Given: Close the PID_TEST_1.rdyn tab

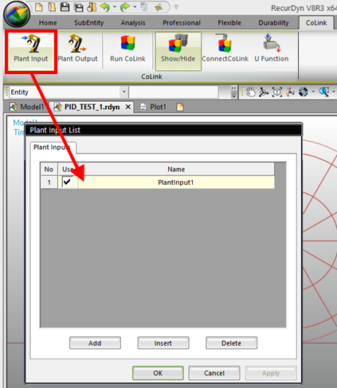Looking at the screenshot, I should point(128,107).
